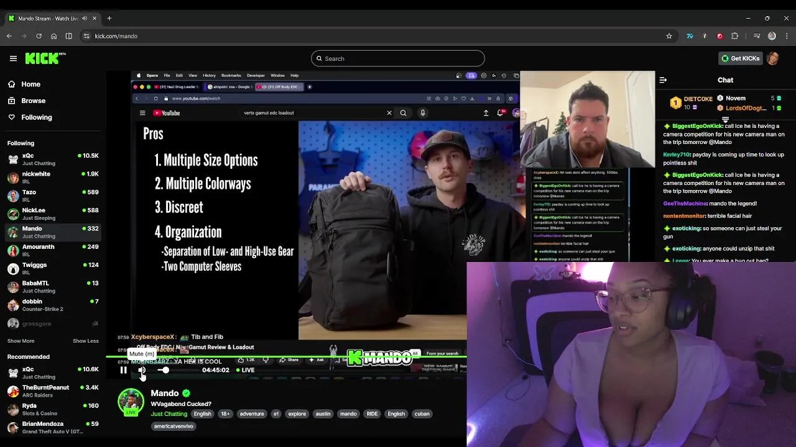Click nontentmonitor username in chat
Screen dimensions: 796x447
[x=684, y=216]
